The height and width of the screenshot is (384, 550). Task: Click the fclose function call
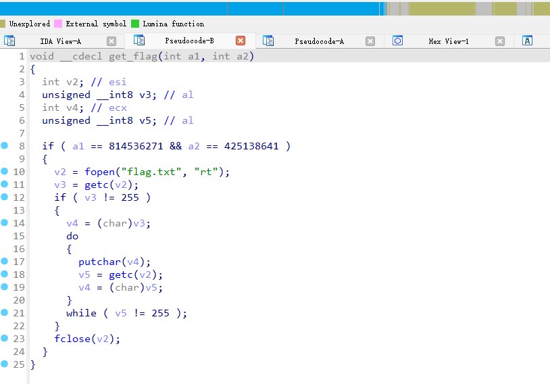tap(72, 339)
